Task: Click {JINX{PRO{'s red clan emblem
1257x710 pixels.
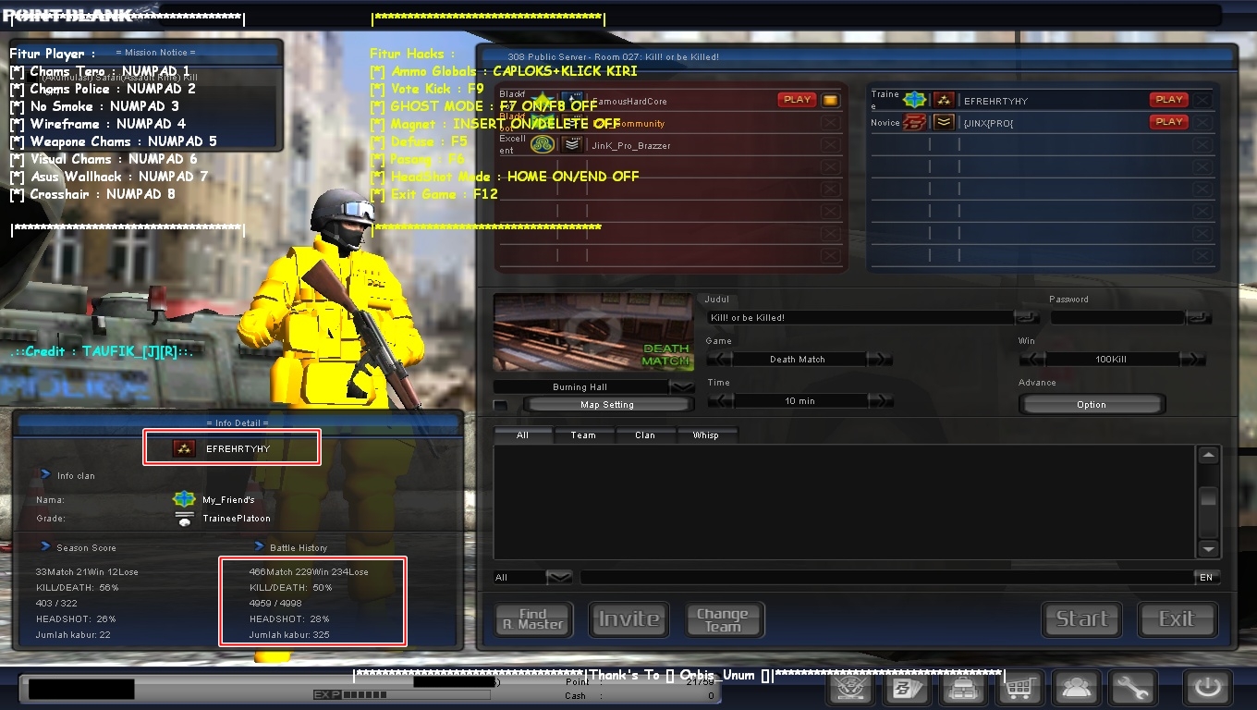Action: 914,122
